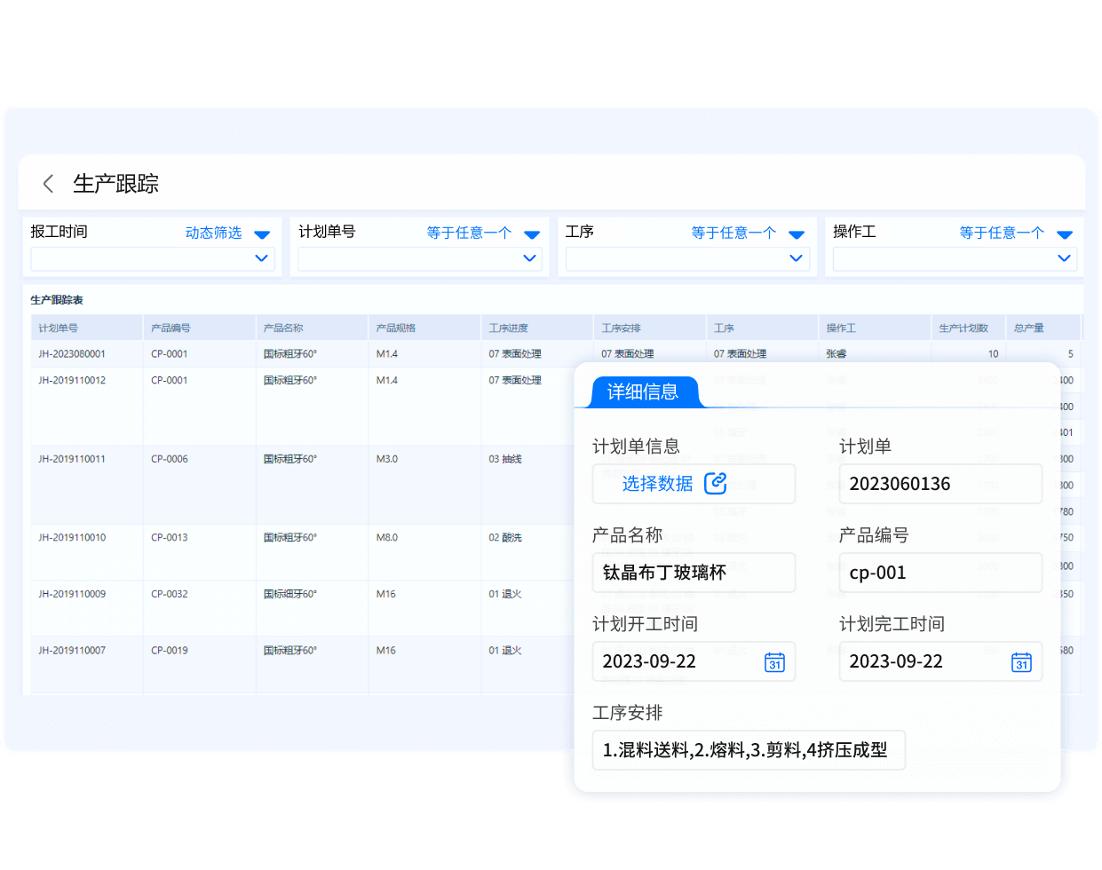
Task: Open 等于任意一个 dropdown for 计划单号
Action: coord(532,234)
